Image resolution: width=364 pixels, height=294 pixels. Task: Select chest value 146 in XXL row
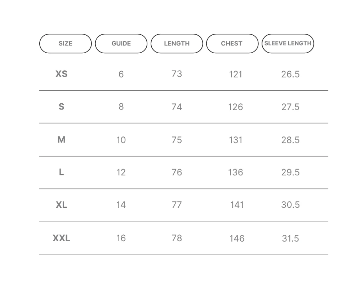237,239
